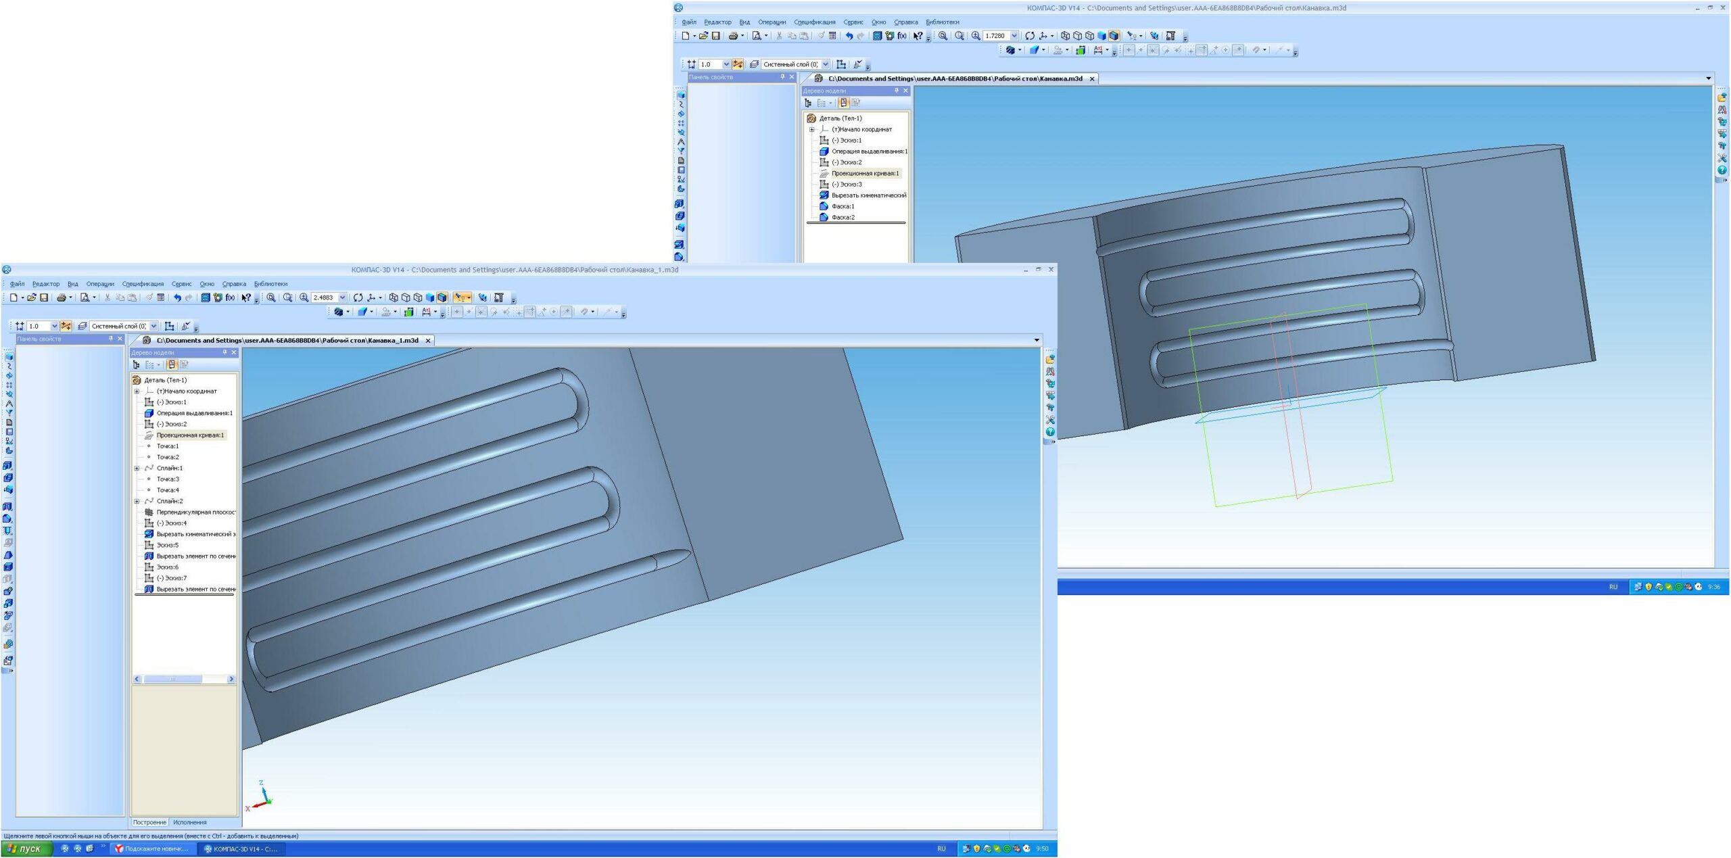Image resolution: width=1731 pixels, height=858 pixels.
Task: Click the пуск Start button
Action: tap(26, 849)
